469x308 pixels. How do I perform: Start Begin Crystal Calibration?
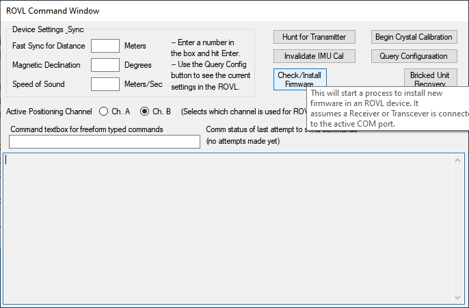click(414, 37)
